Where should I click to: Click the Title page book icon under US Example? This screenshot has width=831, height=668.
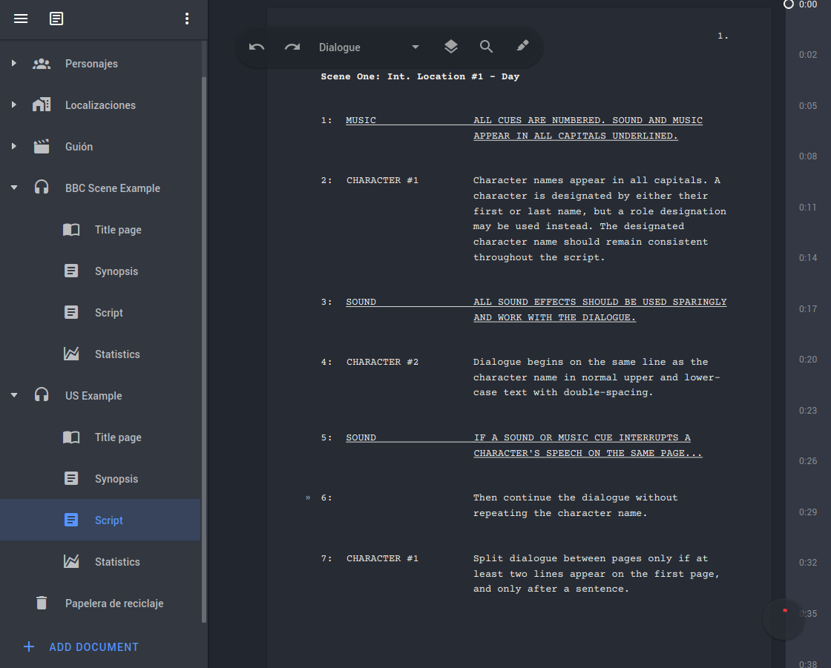(x=71, y=437)
